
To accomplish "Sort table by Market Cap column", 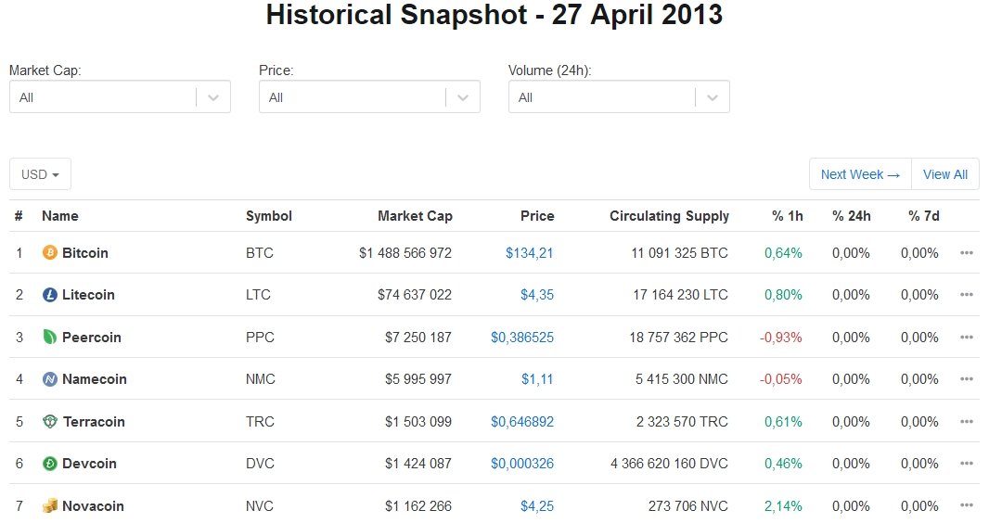I will 415,216.
